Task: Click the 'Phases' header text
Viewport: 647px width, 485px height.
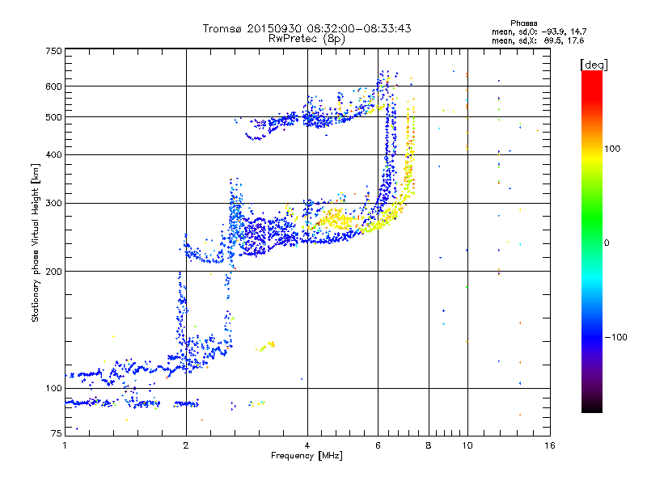Action: point(523,23)
